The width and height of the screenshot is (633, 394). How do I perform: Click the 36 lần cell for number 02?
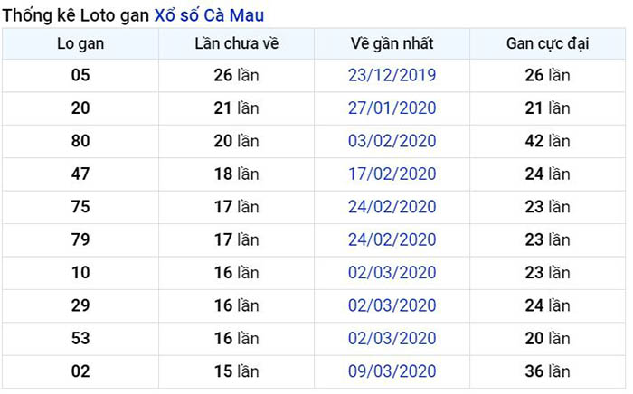point(548,371)
